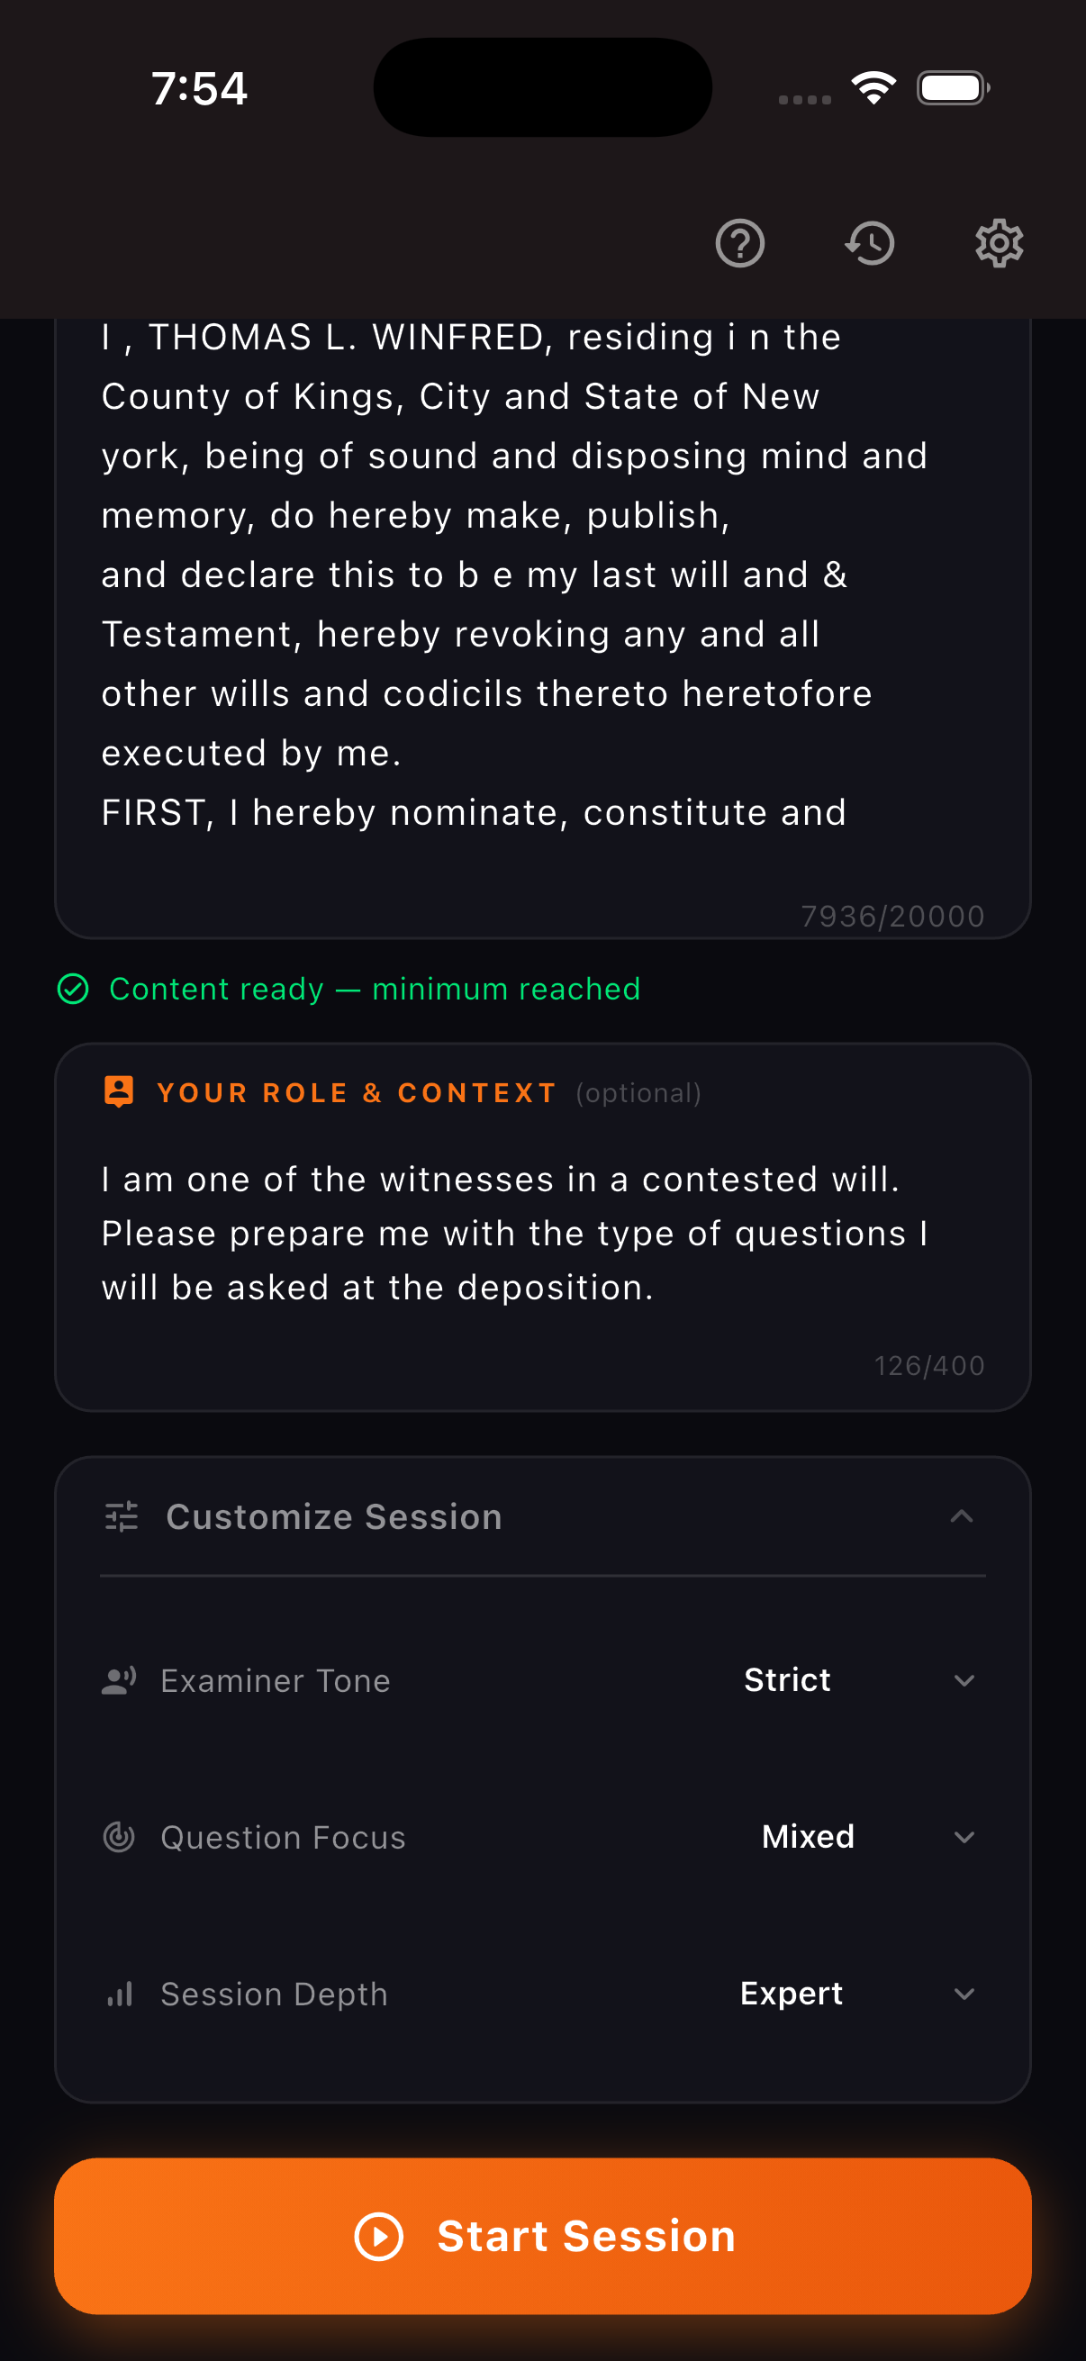The width and height of the screenshot is (1086, 2361).
Task: Open the Session Depth Expert dropdown
Action: pyautogui.click(x=857, y=1994)
